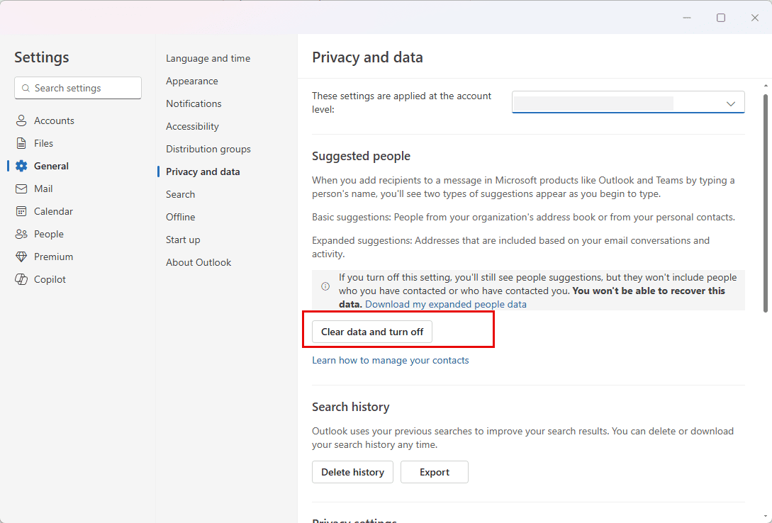
Task: Click the Premium diamond icon
Action: [21, 257]
